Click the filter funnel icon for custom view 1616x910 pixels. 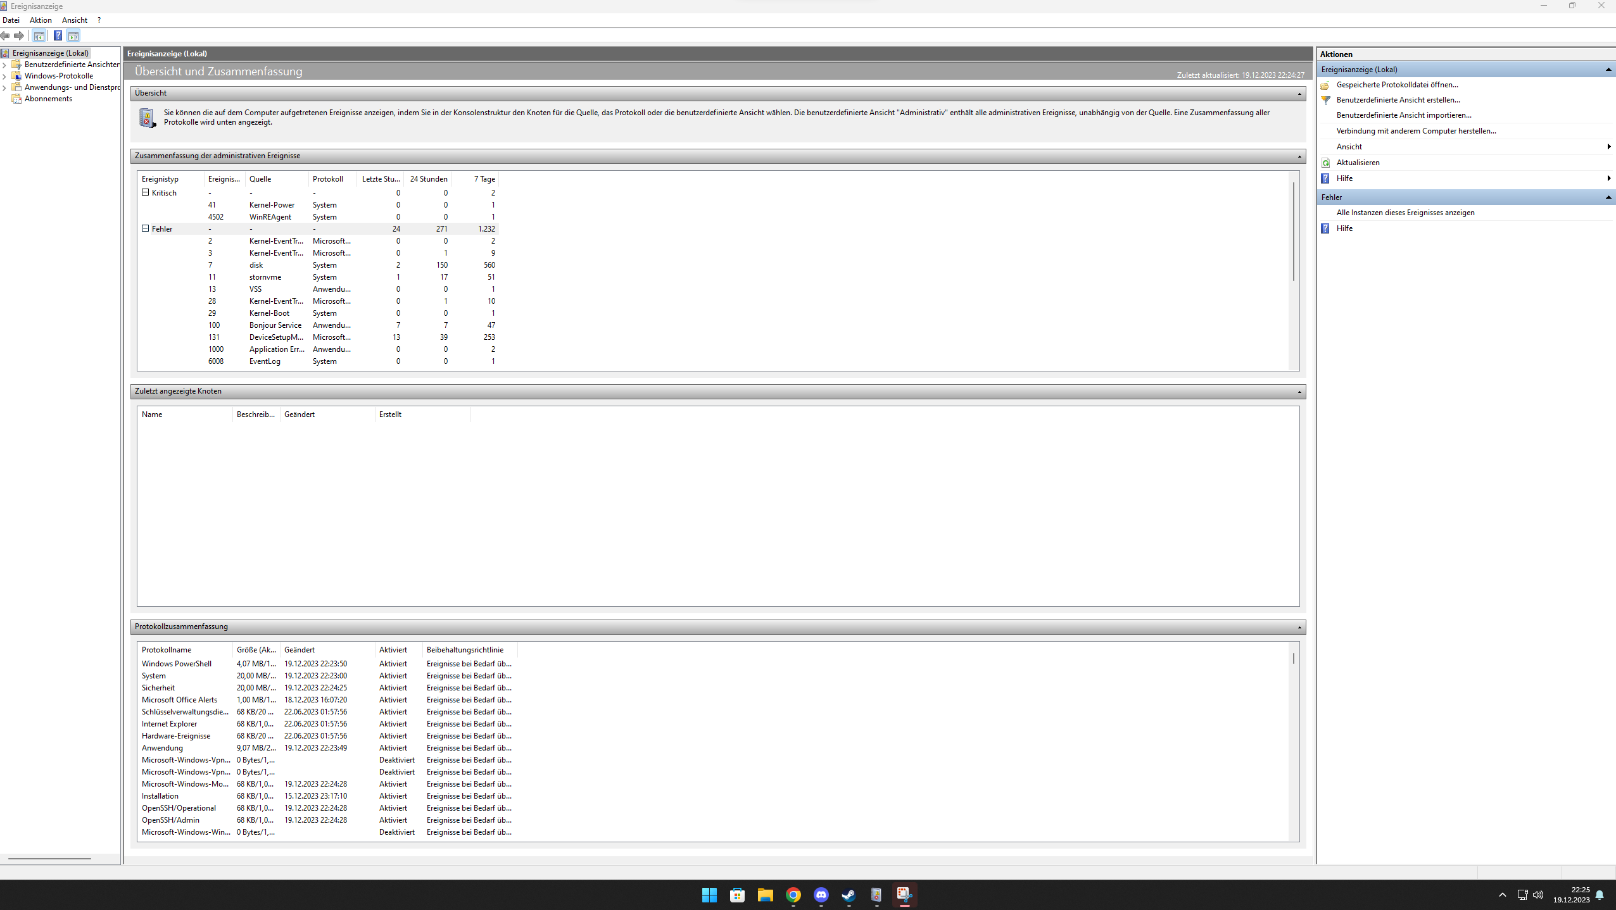click(1325, 100)
